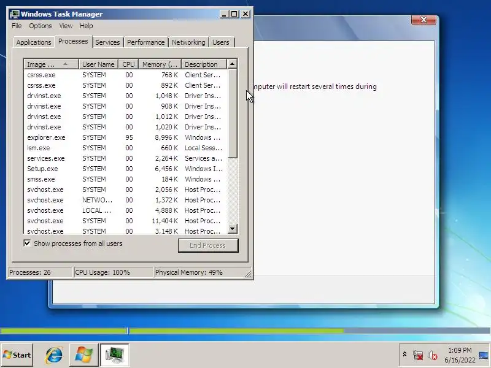Viewport: 491px width, 368px height.
Task: Click the Processes: 26 status bar entry
Action: 41,272
